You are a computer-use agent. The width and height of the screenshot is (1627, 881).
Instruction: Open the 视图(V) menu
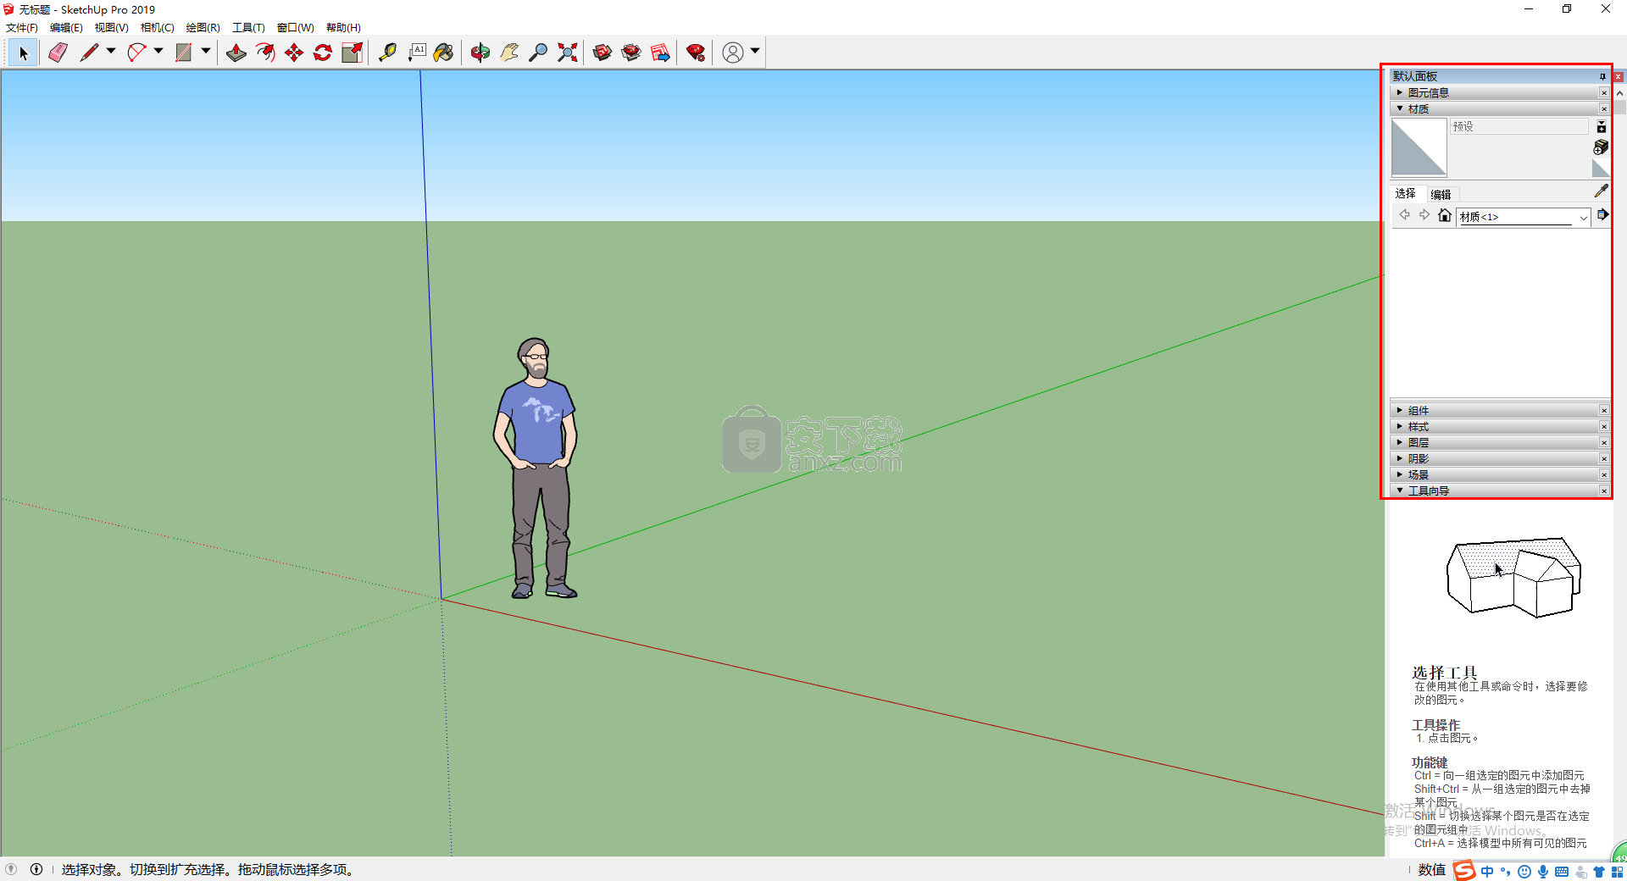click(x=111, y=28)
